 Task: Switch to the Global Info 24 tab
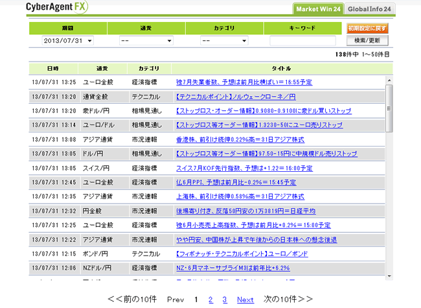(x=369, y=9)
